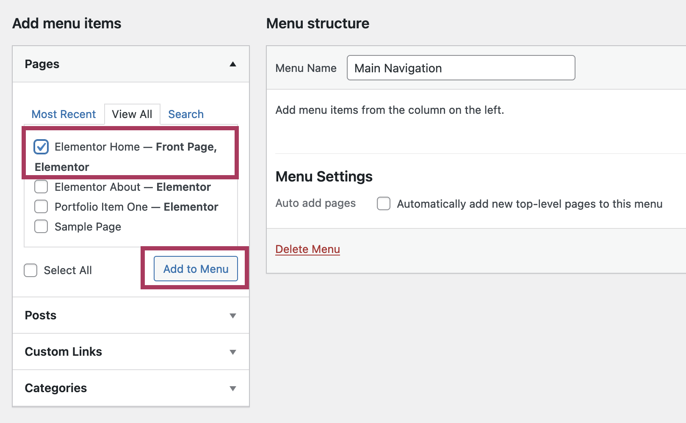Click the Delete Menu link
Screen dimensions: 686x423
point(307,249)
